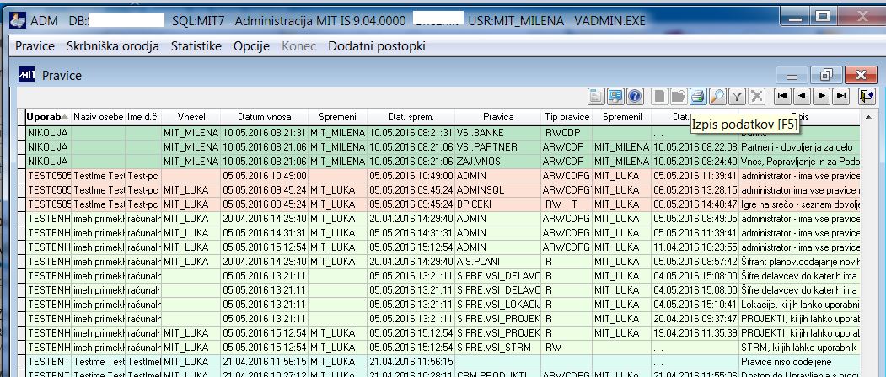Image resolution: width=886 pixels, height=377 pixels.
Task: Open the search magnifier tool
Action: click(x=717, y=97)
